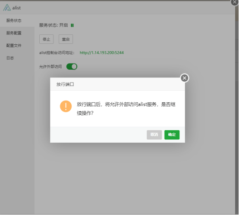This screenshot has height=215, width=239.
Task: Click the orange warning exclamation icon
Action: coord(66,106)
